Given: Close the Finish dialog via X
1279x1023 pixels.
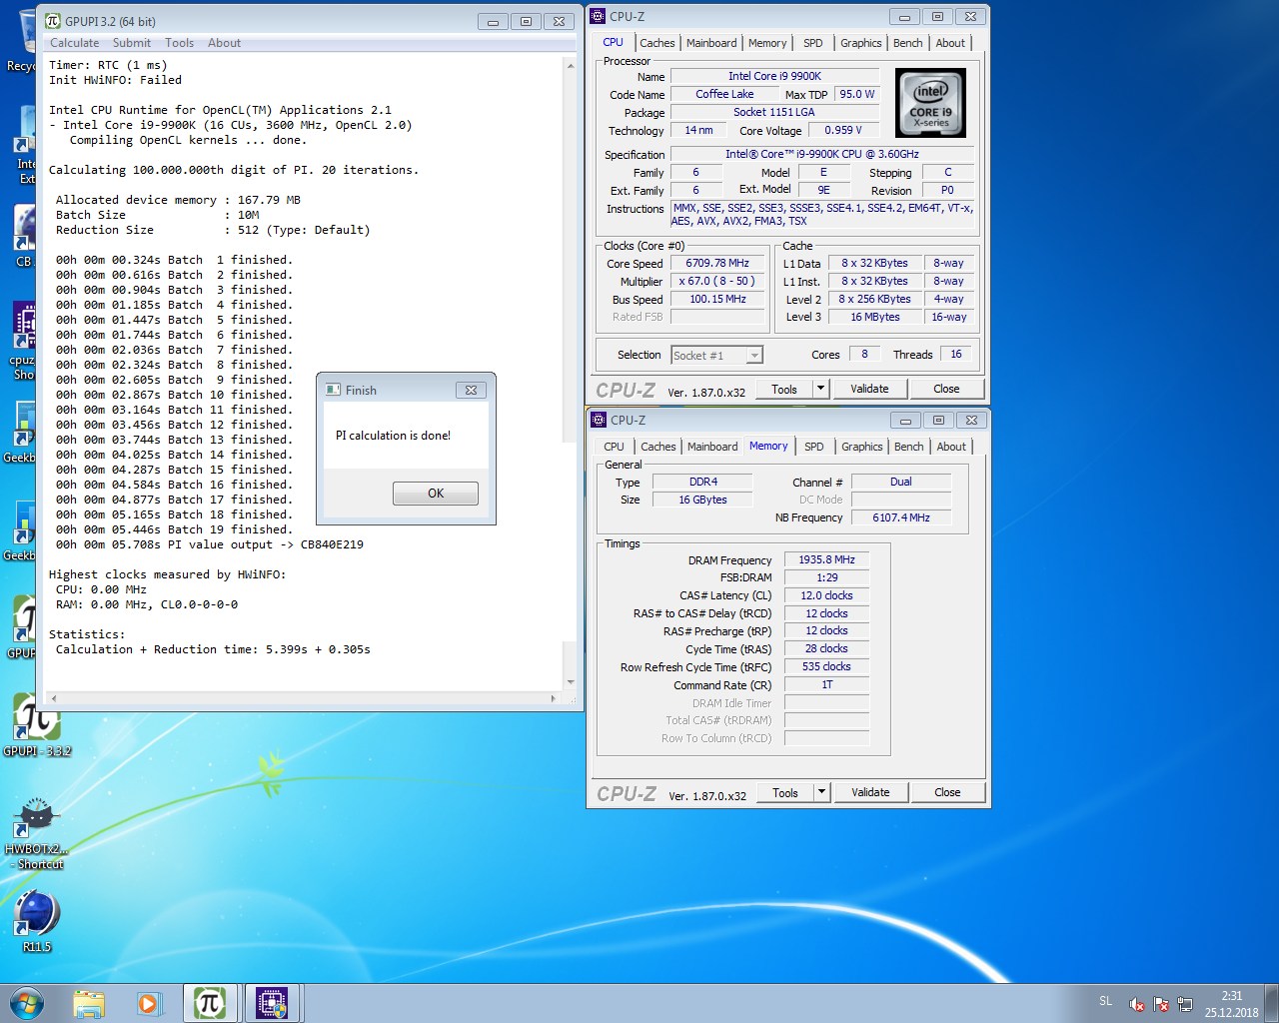Looking at the screenshot, I should [x=471, y=390].
